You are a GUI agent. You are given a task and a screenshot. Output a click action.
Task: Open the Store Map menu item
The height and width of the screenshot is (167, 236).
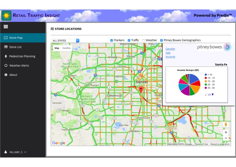(x=23, y=38)
